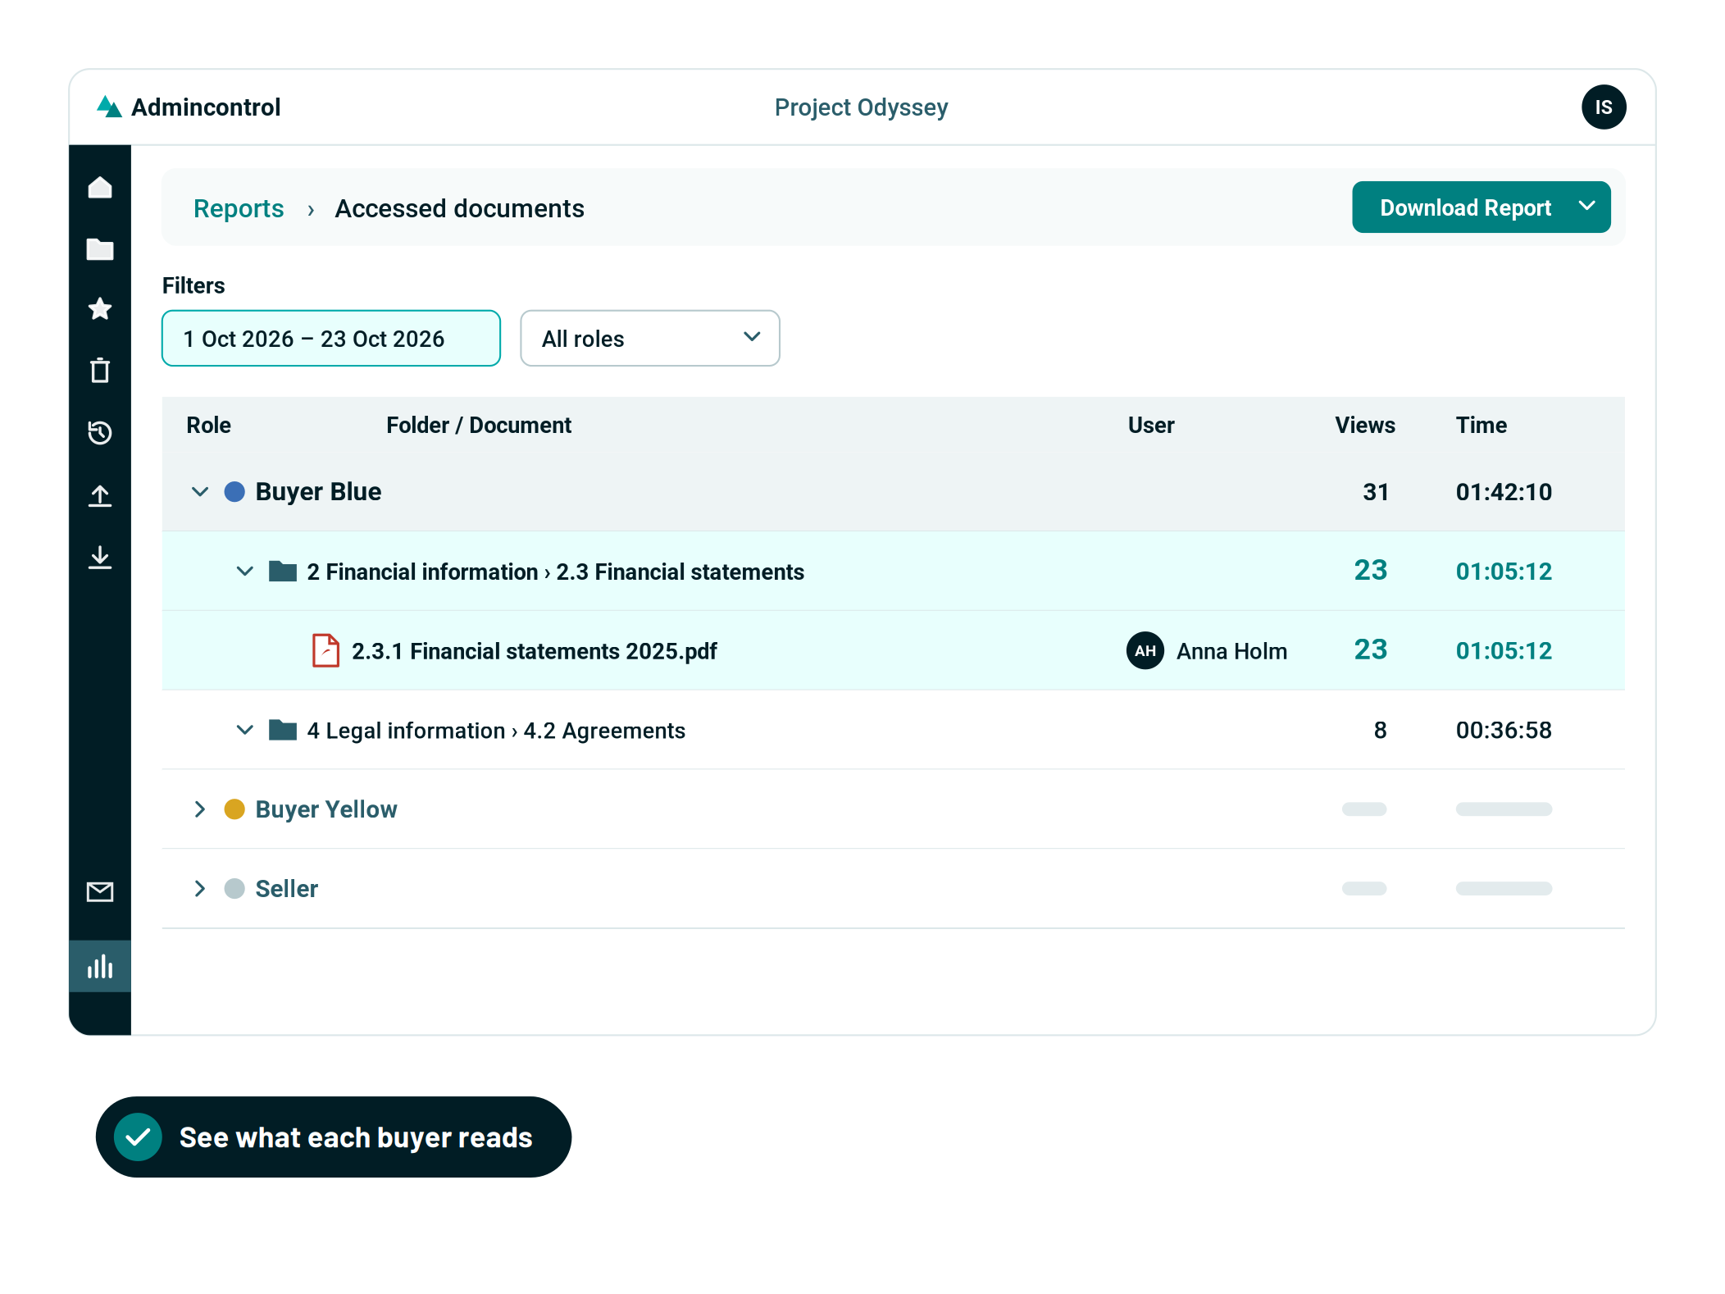Click the 00:36:58 time for Agreements
This screenshot has width=1725, height=1294.
(x=1504, y=730)
